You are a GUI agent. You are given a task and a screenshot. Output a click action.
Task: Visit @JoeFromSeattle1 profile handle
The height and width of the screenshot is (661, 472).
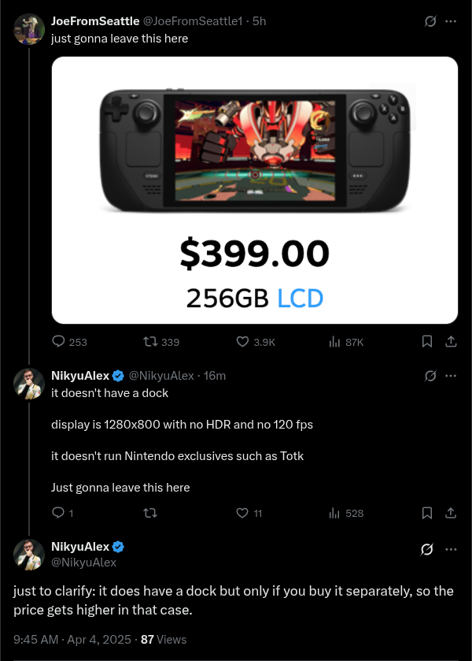pos(193,21)
